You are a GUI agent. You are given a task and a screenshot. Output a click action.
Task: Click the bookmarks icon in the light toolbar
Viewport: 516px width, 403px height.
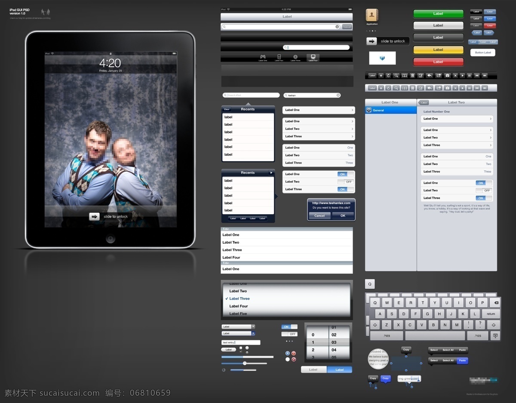tap(405, 88)
